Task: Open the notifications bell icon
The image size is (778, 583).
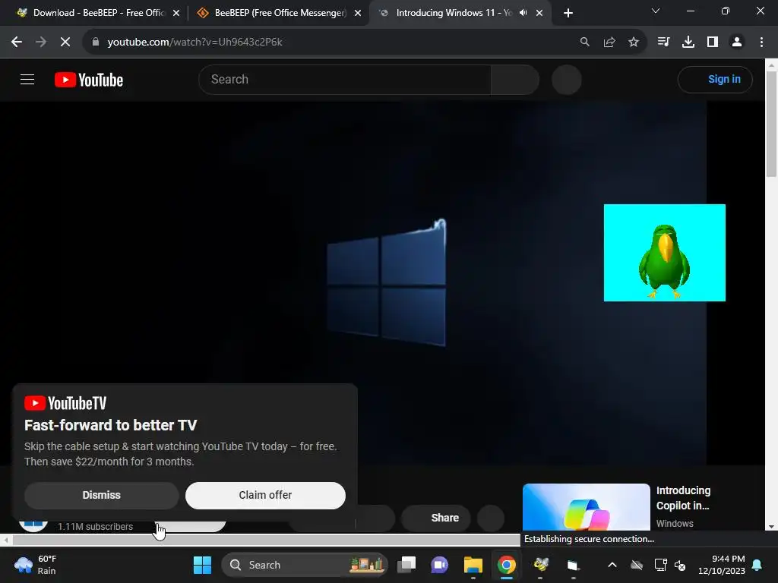Action: 757,565
